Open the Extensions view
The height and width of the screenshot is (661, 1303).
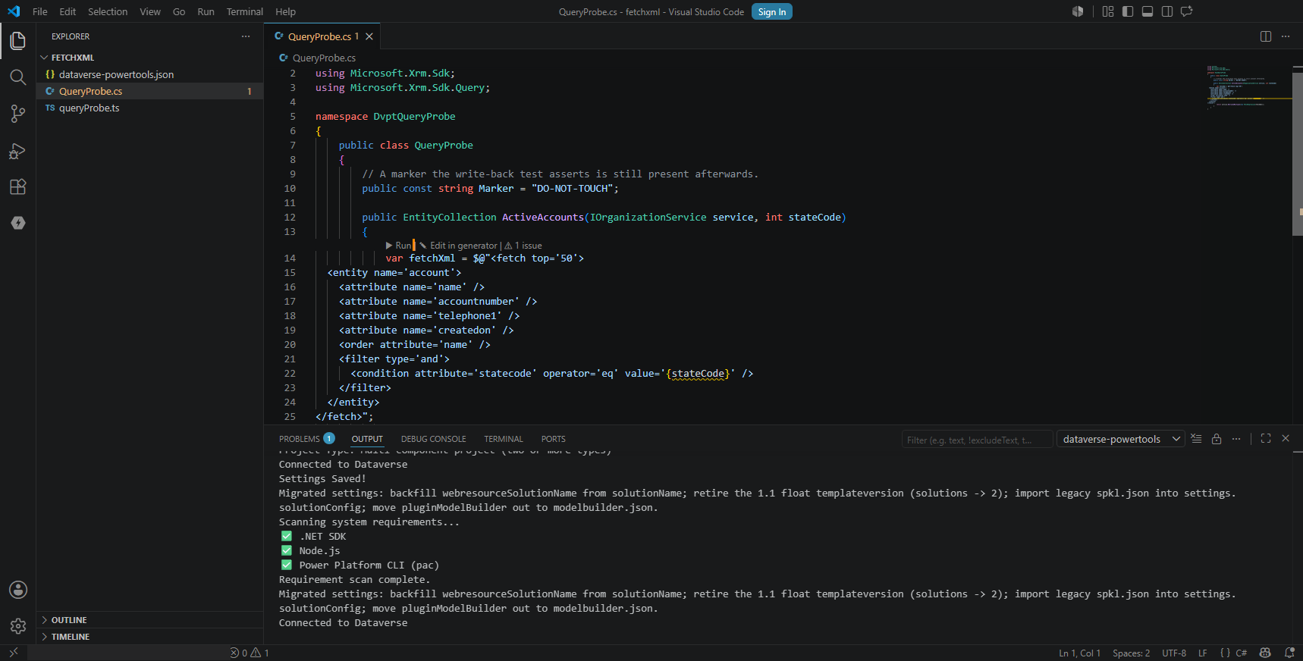tap(17, 187)
